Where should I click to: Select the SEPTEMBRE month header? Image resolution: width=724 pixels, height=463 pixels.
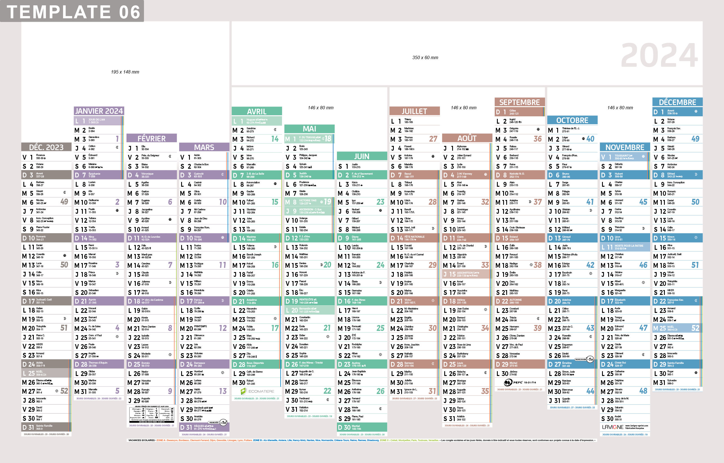[x=519, y=102]
